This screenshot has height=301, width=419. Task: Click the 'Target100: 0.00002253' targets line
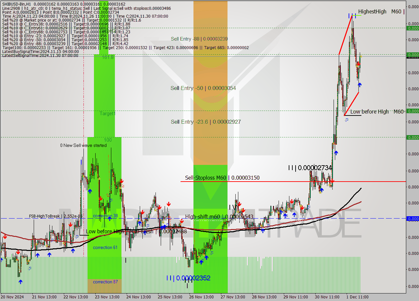click(125, 47)
